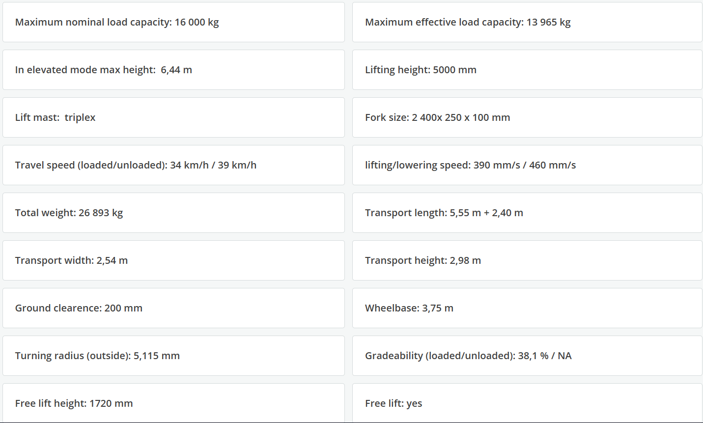Click the Transport width 2,54 m card
The width and height of the screenshot is (703, 423).
[x=173, y=260]
